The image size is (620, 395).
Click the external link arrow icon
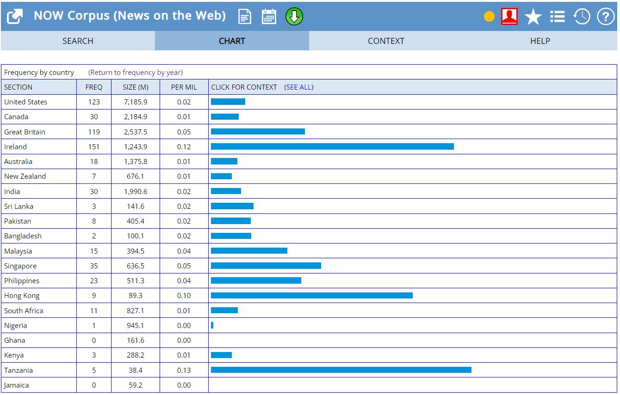15,17
